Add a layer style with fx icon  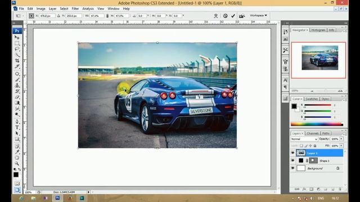[x=304, y=190]
